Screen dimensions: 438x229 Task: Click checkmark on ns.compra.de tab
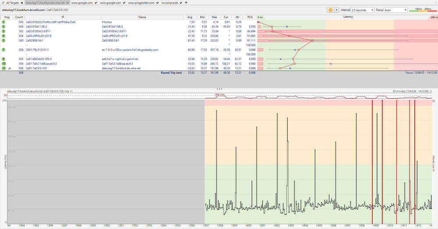pyautogui.click(x=181, y=3)
